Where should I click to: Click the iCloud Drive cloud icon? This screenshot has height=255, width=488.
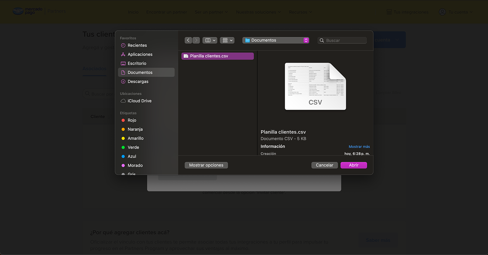click(123, 101)
